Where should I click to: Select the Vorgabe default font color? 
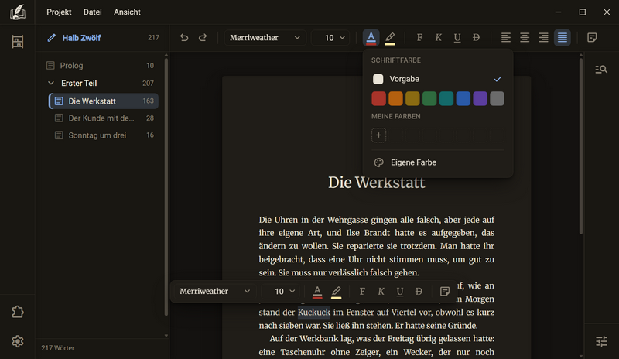pos(438,79)
